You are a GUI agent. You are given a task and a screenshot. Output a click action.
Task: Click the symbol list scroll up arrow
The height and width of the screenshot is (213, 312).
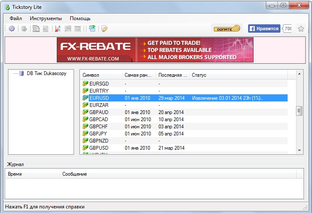(x=299, y=74)
